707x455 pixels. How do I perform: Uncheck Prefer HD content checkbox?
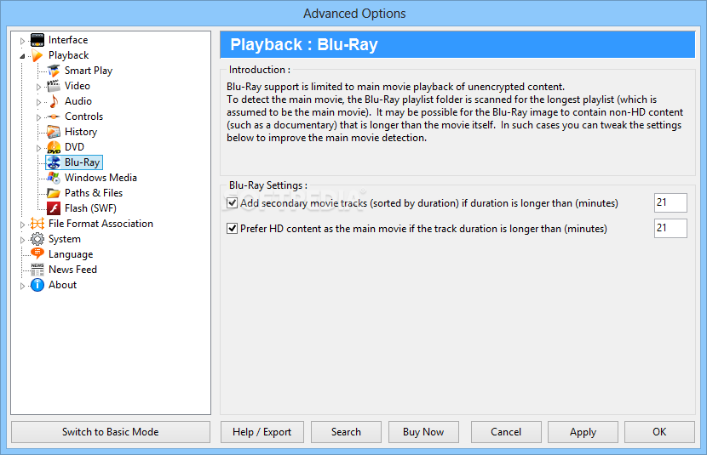click(x=233, y=229)
